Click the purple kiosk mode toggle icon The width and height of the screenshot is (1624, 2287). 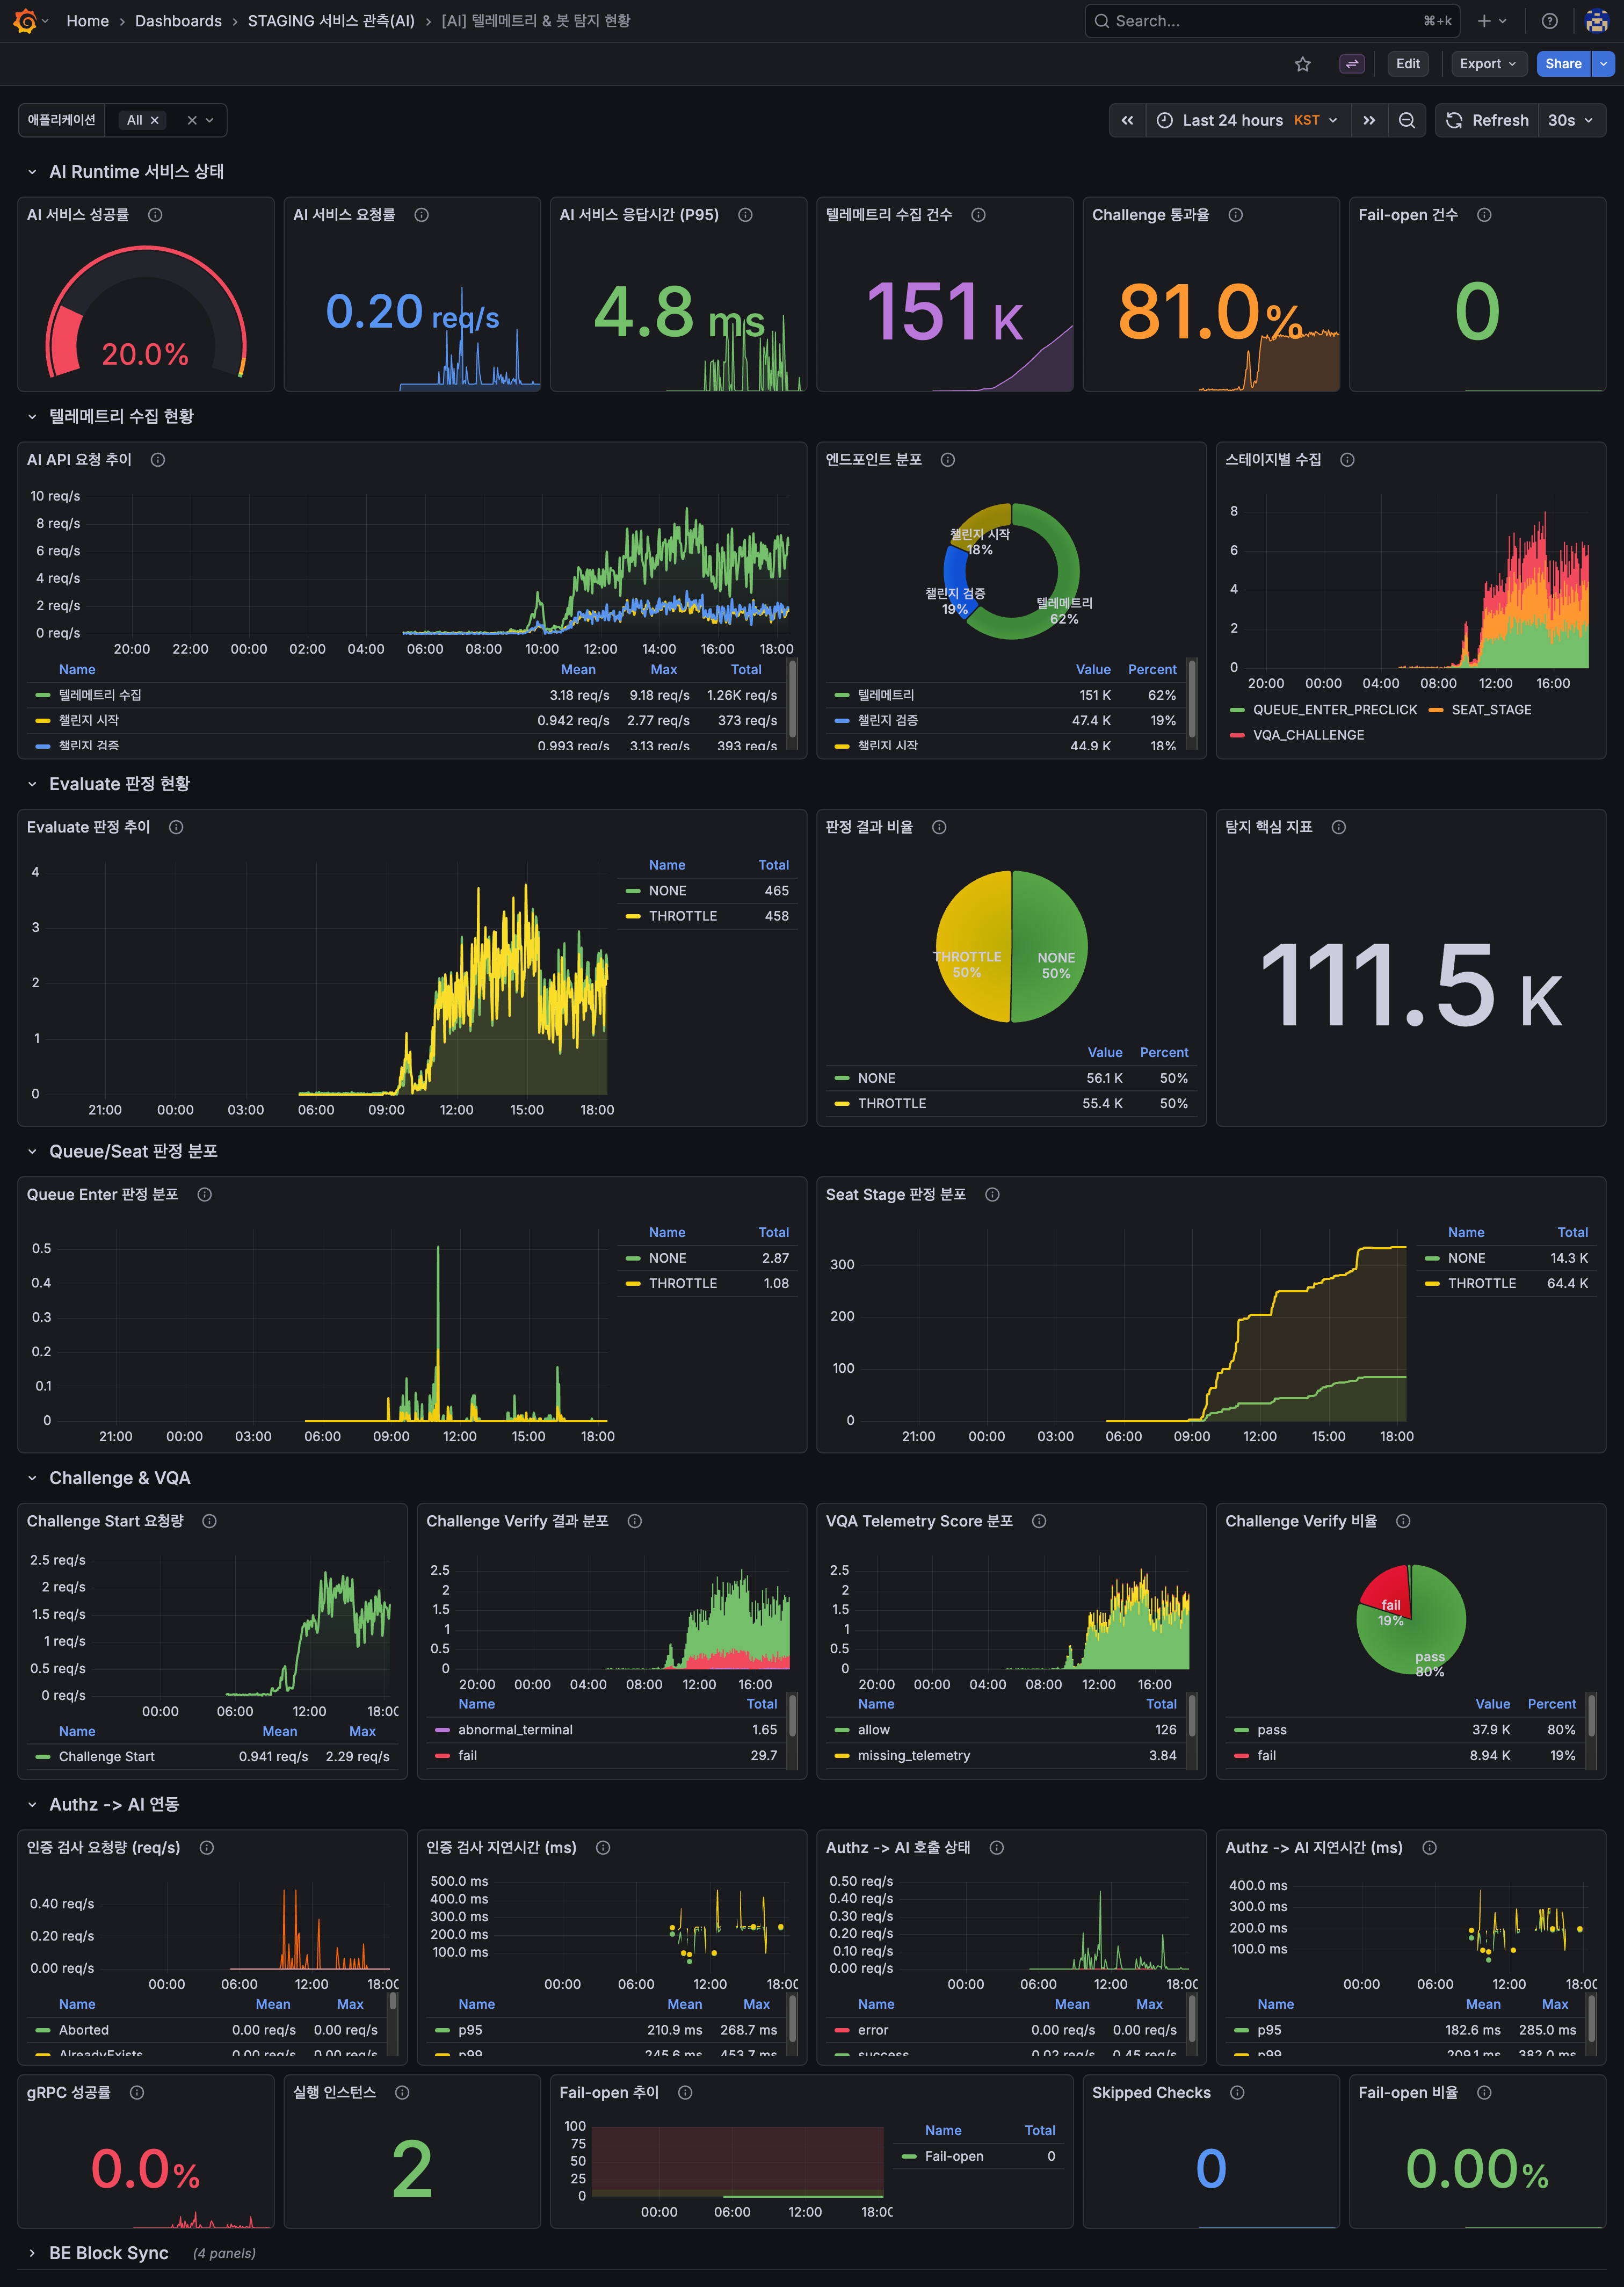point(1351,64)
